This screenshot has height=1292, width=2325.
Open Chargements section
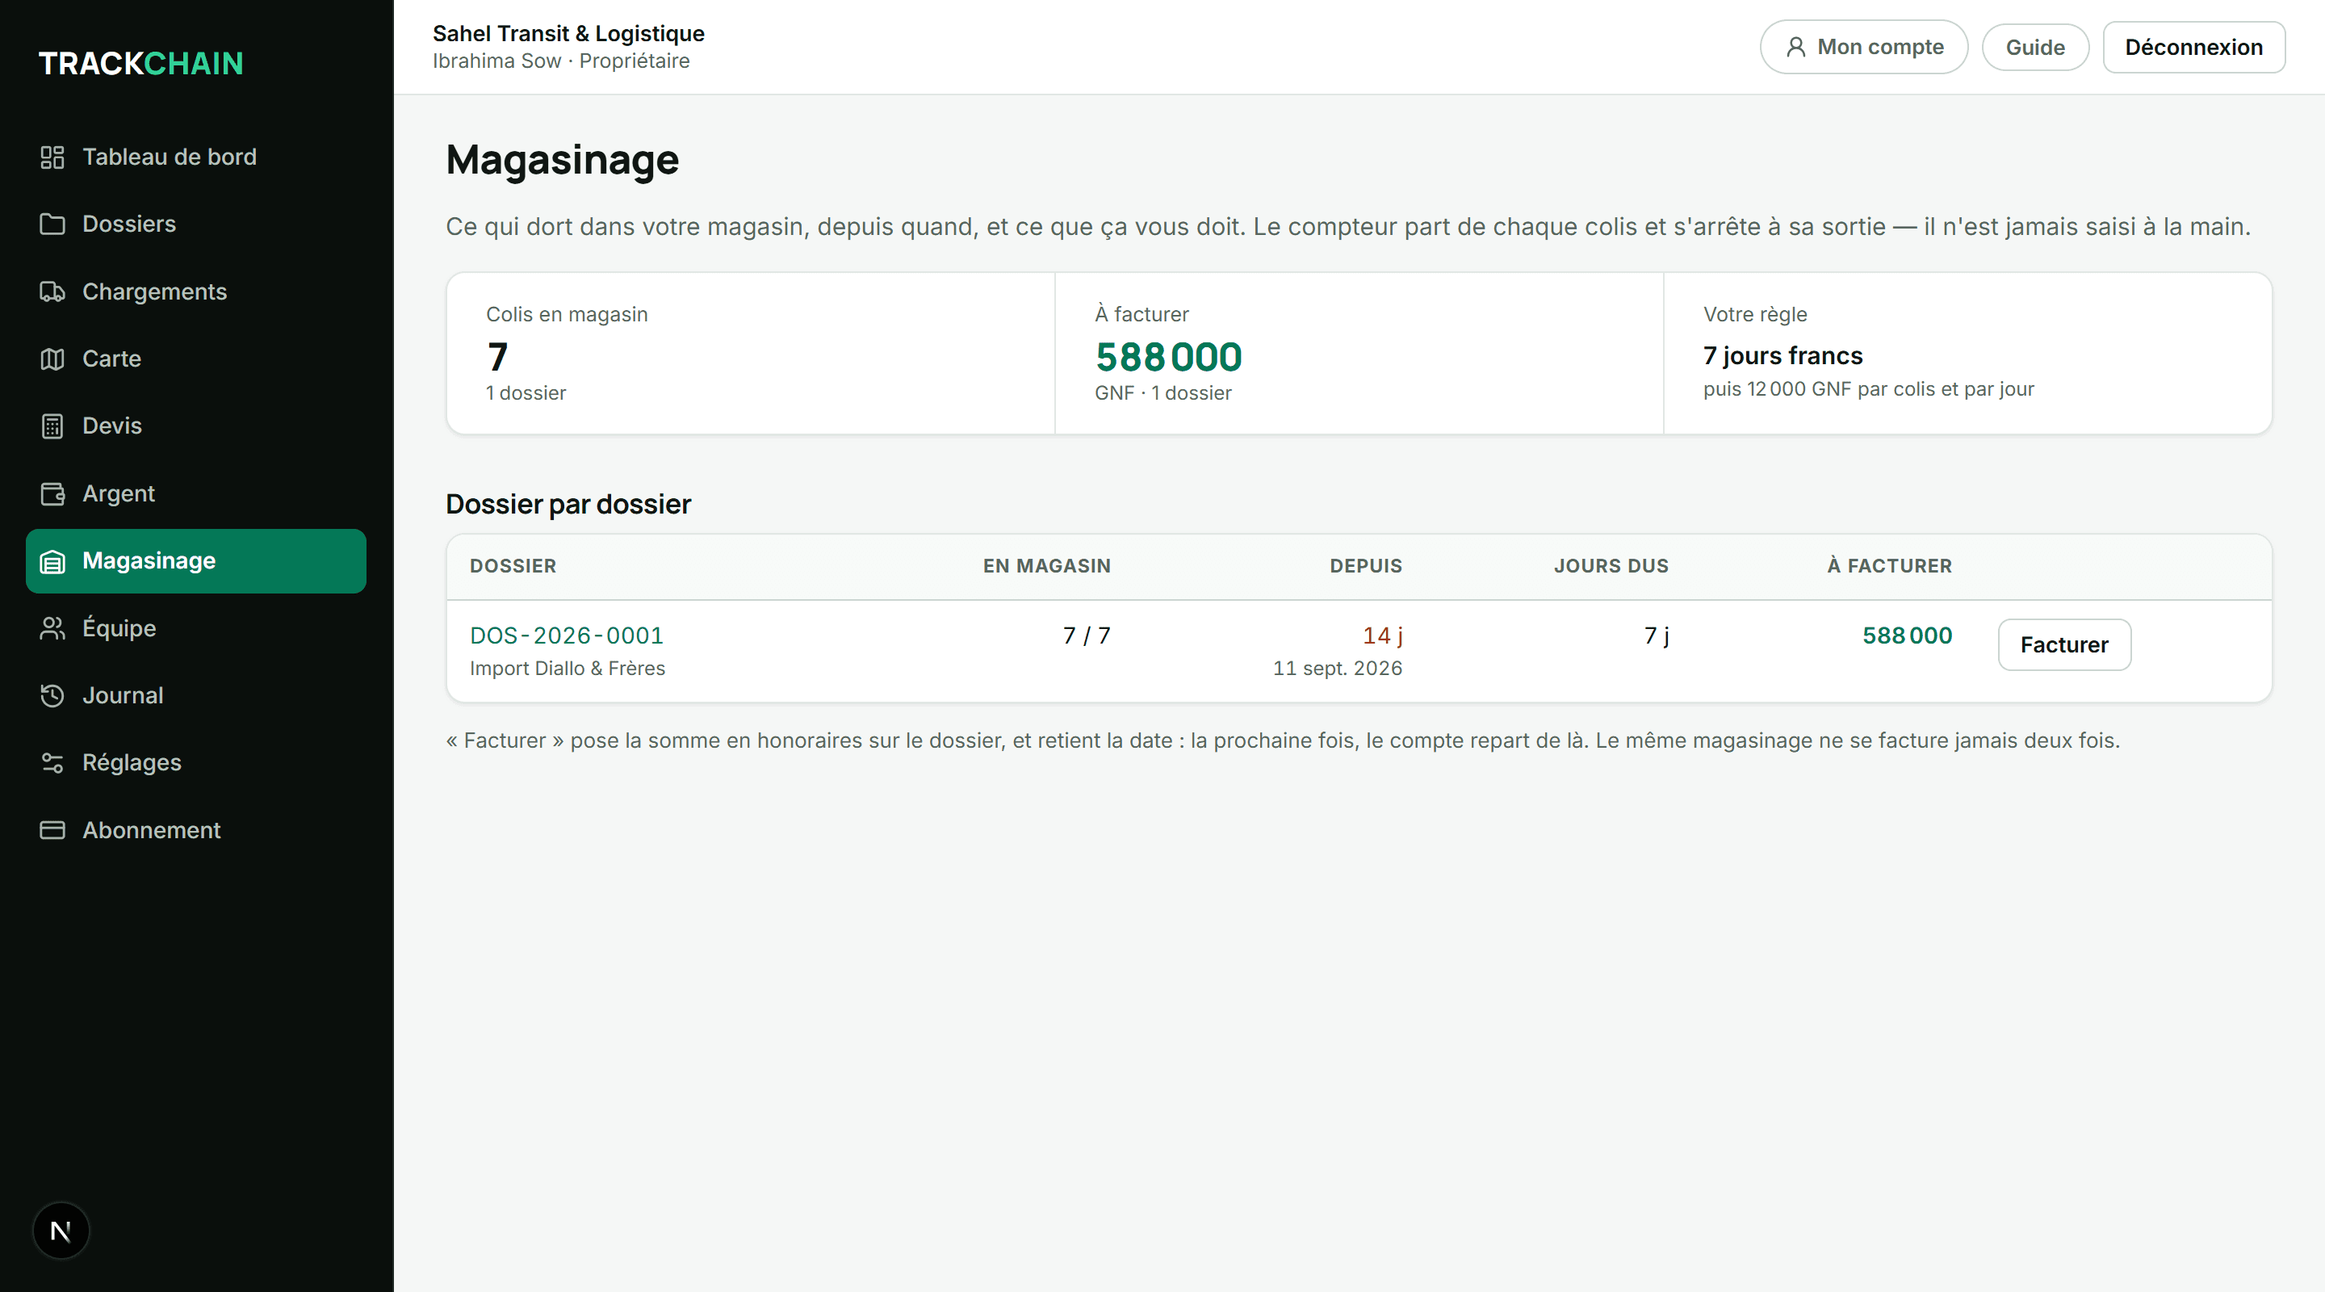pos(196,292)
